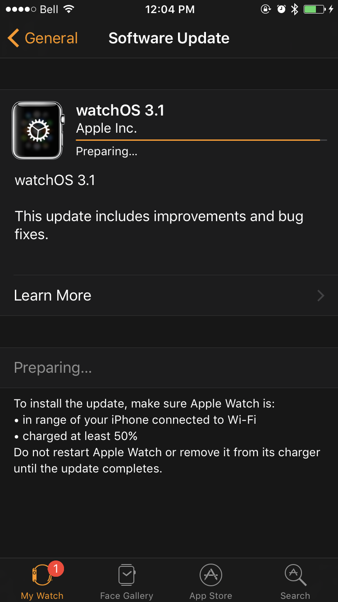Tap the watchOS 3.1 watch icon
The height and width of the screenshot is (602, 338).
(x=38, y=130)
